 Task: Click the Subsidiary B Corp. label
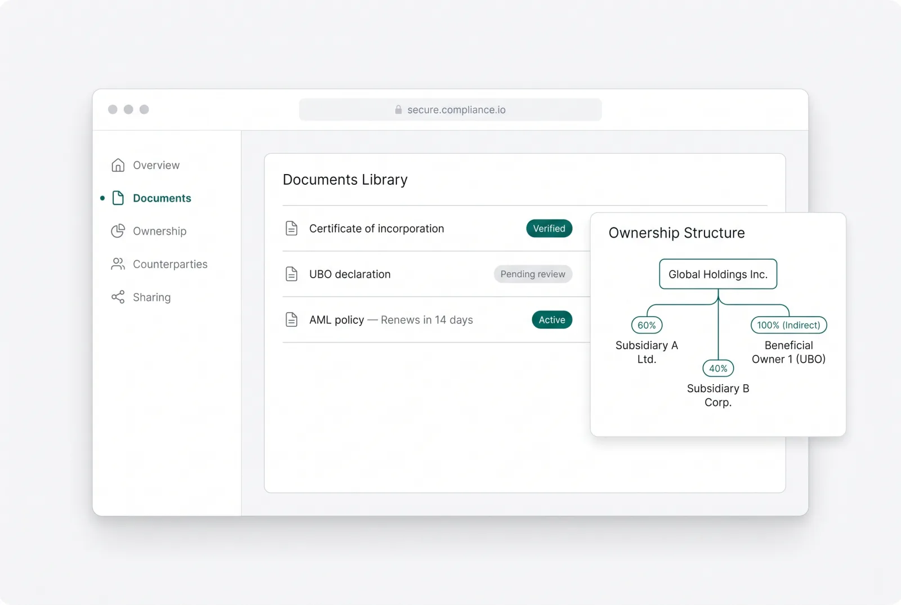(718, 395)
